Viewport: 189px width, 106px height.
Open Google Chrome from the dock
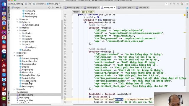click(4, 37)
